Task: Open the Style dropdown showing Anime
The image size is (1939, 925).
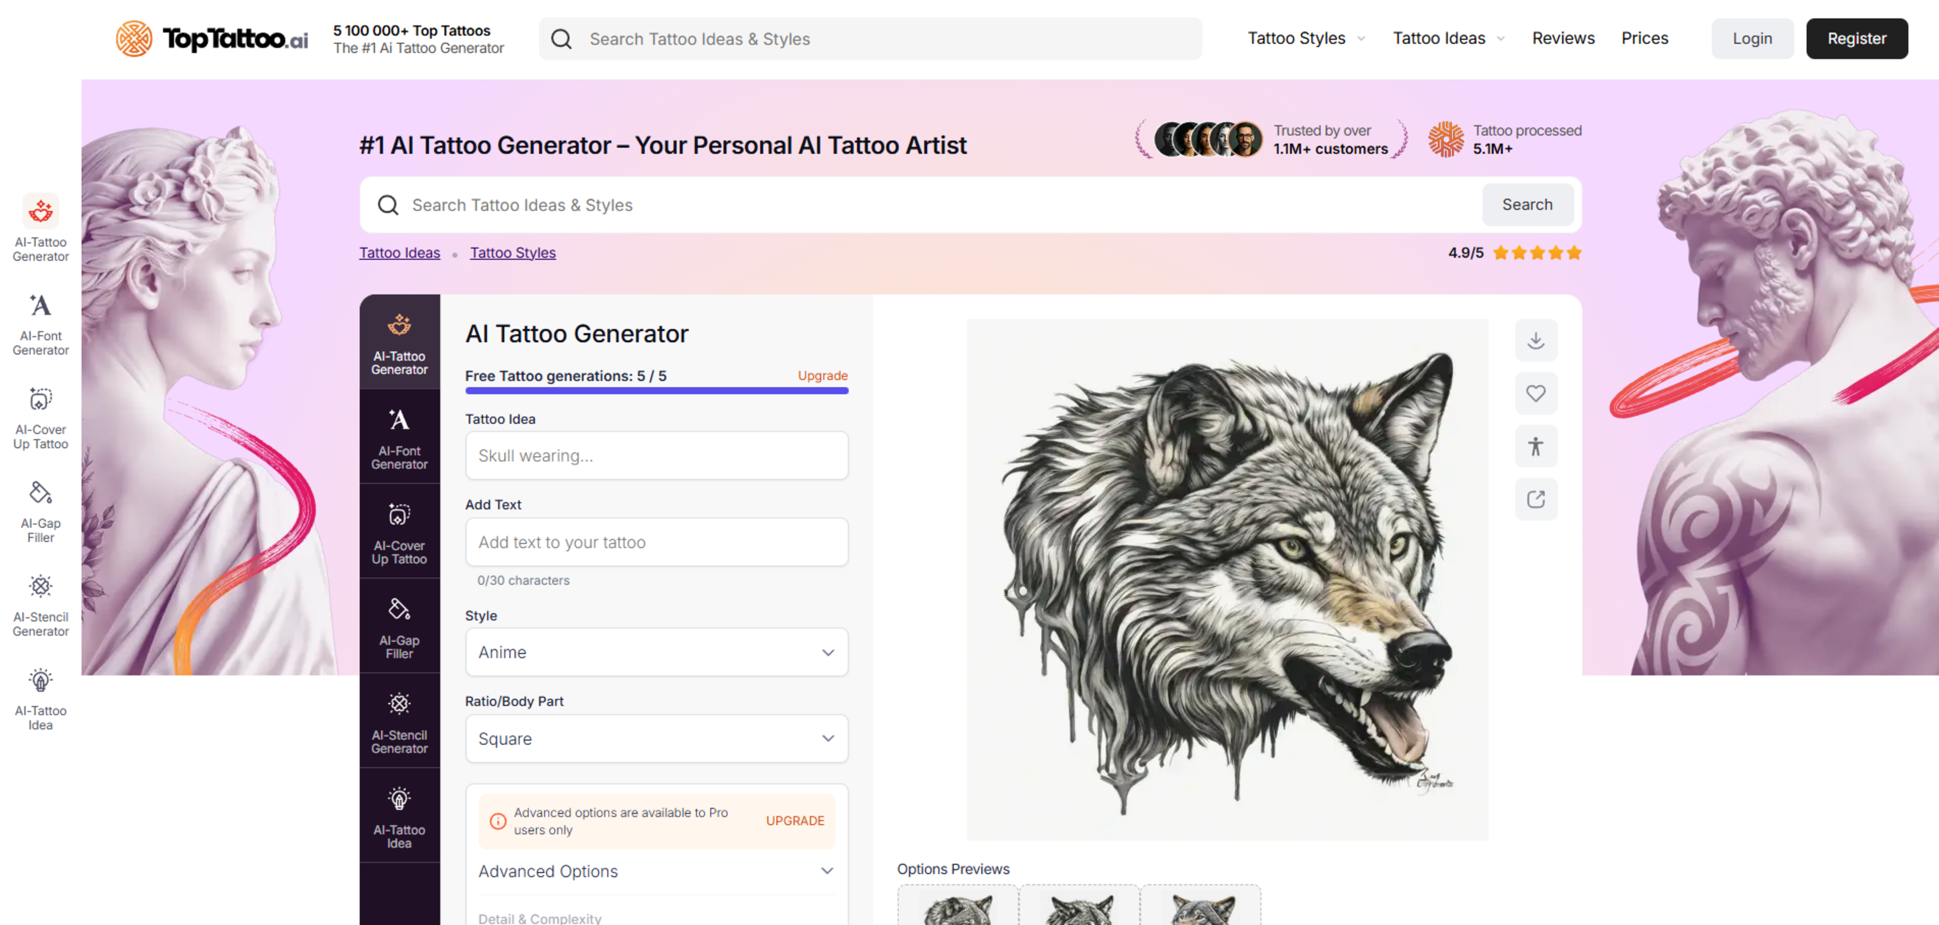Action: coord(656,652)
